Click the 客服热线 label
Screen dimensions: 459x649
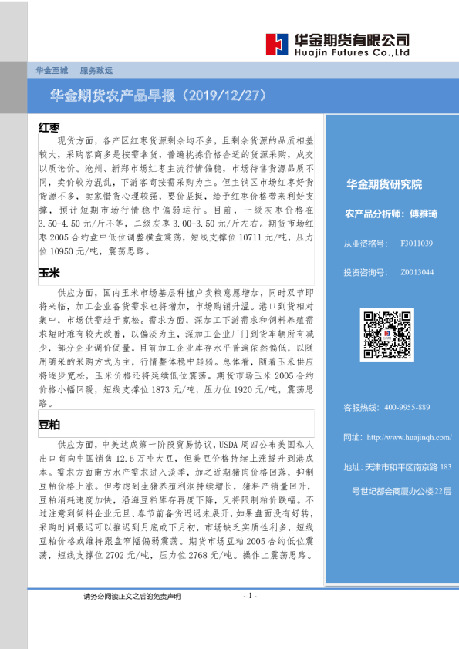[x=361, y=407]
